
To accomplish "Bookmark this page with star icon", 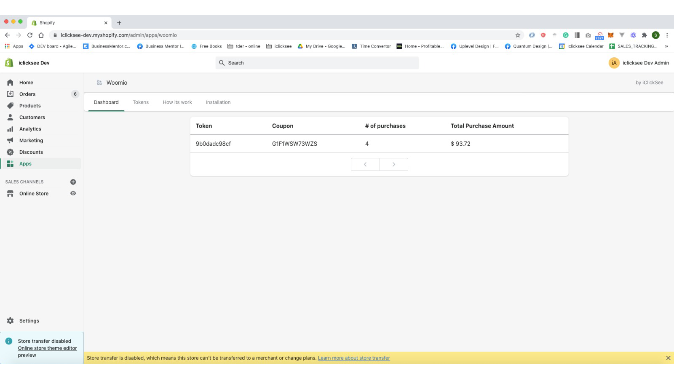I will click(x=518, y=35).
